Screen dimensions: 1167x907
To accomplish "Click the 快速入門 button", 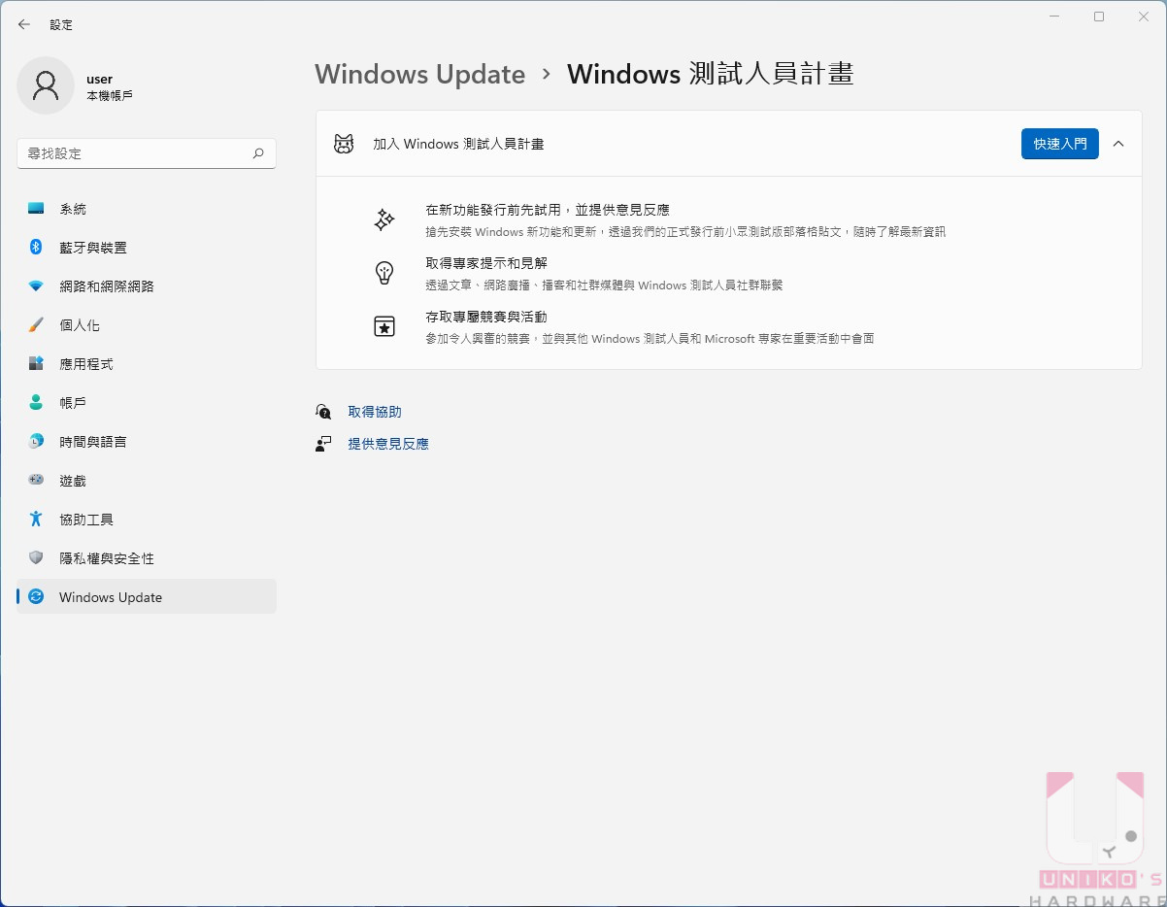I will pos(1060,144).
